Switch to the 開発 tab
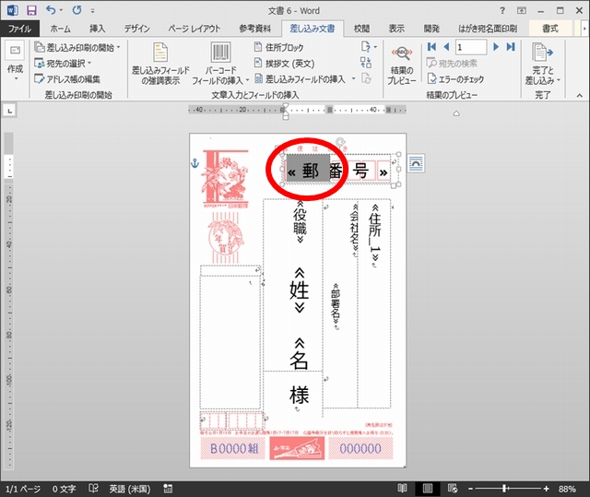The width and height of the screenshot is (590, 497). (x=431, y=29)
